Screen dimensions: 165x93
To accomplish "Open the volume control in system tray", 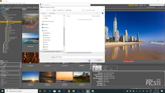I will click(x=140, y=91).
